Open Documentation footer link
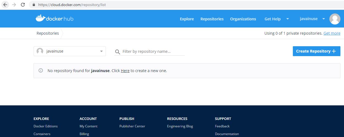Screen dimensions: 344x137 click(227, 134)
